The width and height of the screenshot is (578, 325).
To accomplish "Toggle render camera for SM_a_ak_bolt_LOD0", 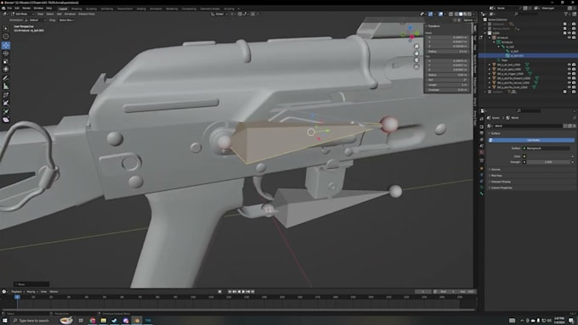I will click(574, 64).
